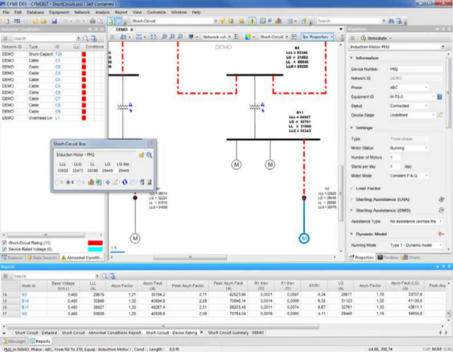The image size is (453, 352).
Task: Select the S radio button in Short-Circuit Box
Action: pos(57,182)
